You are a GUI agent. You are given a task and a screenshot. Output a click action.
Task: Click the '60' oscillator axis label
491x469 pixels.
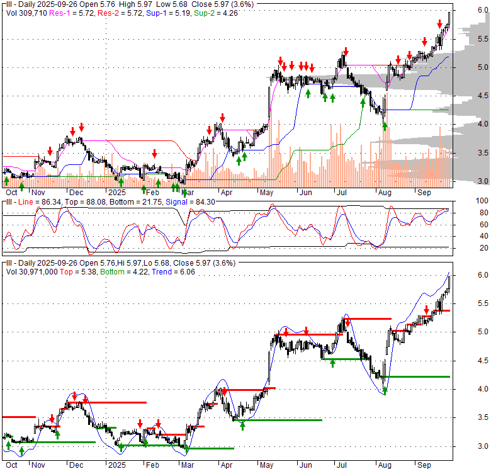[484, 225]
